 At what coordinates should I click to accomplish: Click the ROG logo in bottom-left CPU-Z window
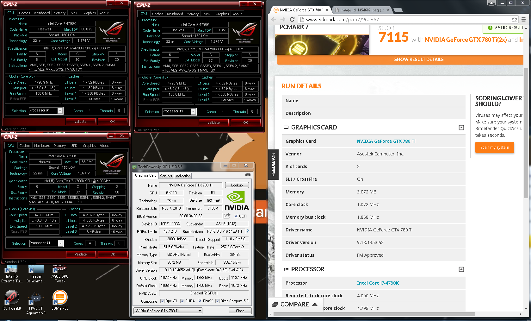click(112, 164)
